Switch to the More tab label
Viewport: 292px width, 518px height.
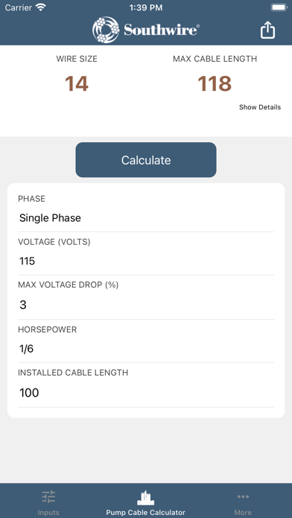[x=243, y=512]
